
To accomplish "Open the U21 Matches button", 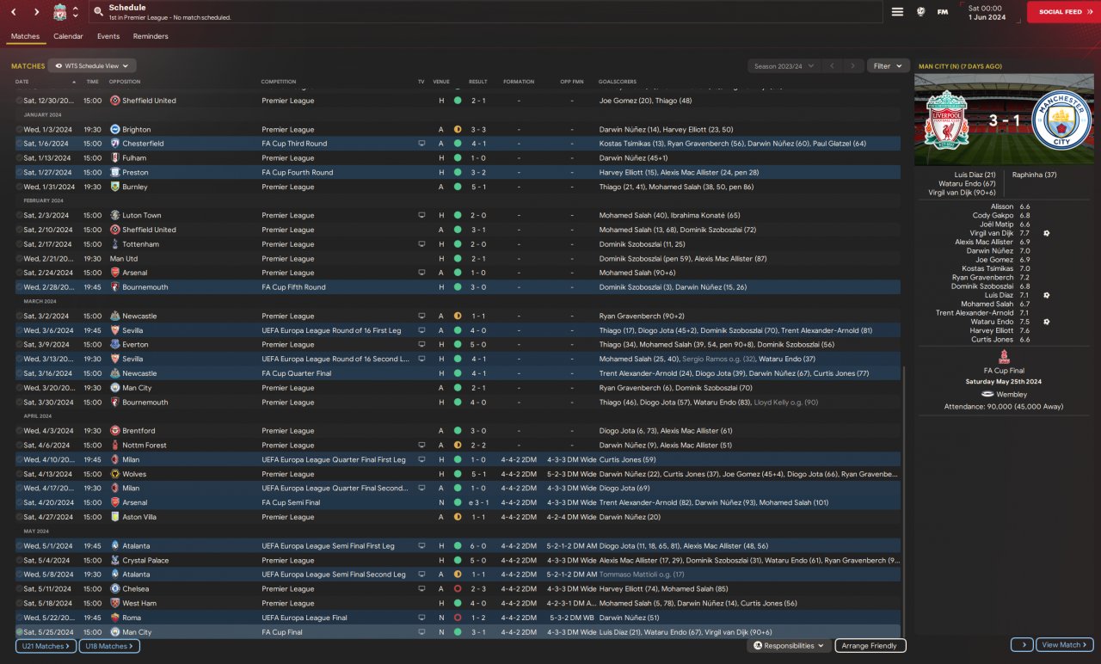I will (x=46, y=645).
